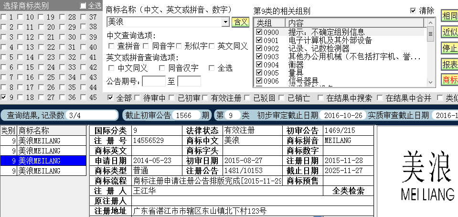This screenshot has height=217, width=458.
Task: Uncheck group 0902 记录、记数检测器
Action: (x=259, y=48)
